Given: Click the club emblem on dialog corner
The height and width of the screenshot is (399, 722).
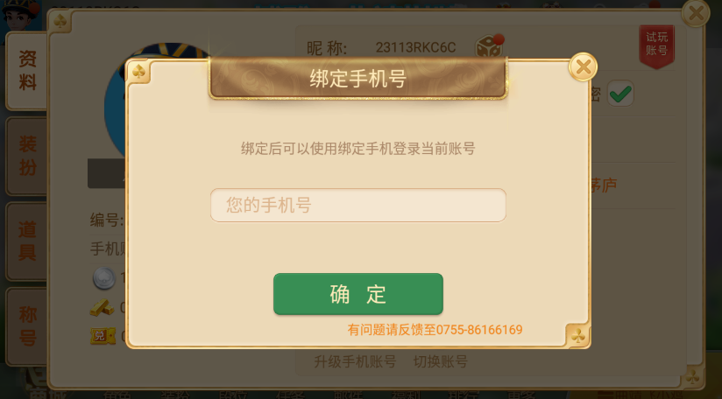Looking at the screenshot, I should coord(578,336).
